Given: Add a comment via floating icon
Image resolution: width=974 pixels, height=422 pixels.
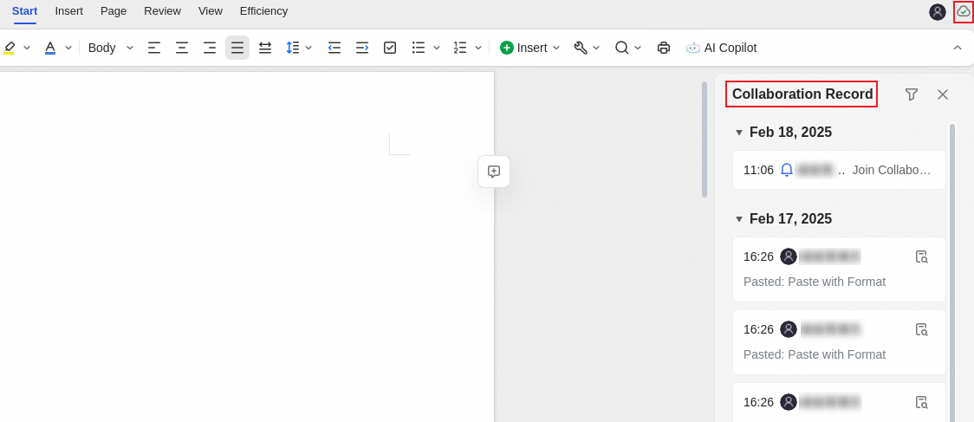Looking at the screenshot, I should coord(494,172).
